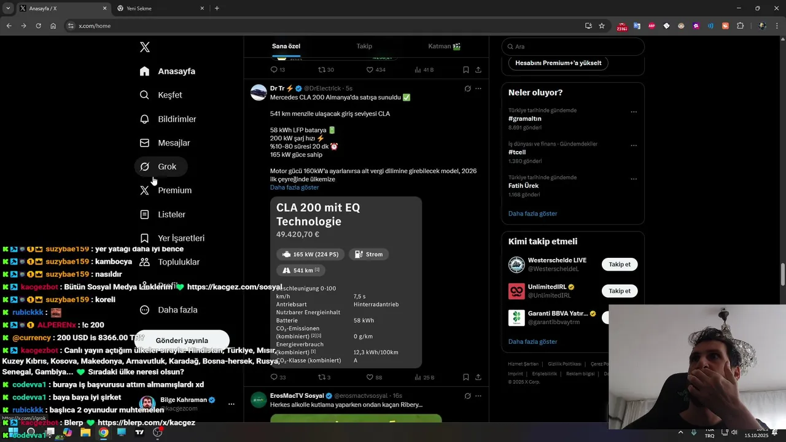This screenshot has height=442, width=786.
Task: Open OBS Studio from taskbar
Action: click(x=158, y=433)
